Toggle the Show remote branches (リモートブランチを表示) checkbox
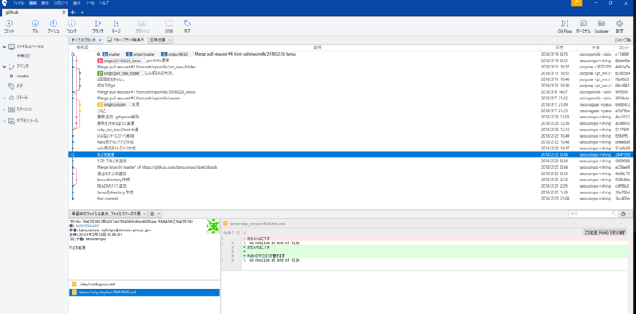636x314 pixels. [x=110, y=41]
